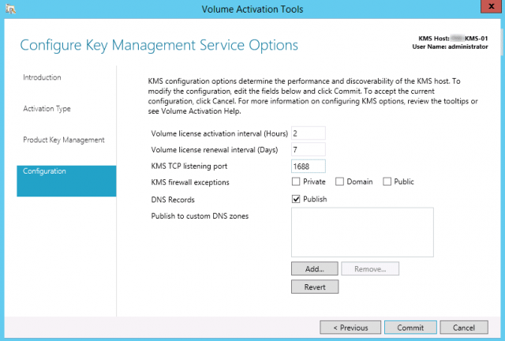The height and width of the screenshot is (341, 505).
Task: Go to the Introduction step
Action: click(x=42, y=77)
